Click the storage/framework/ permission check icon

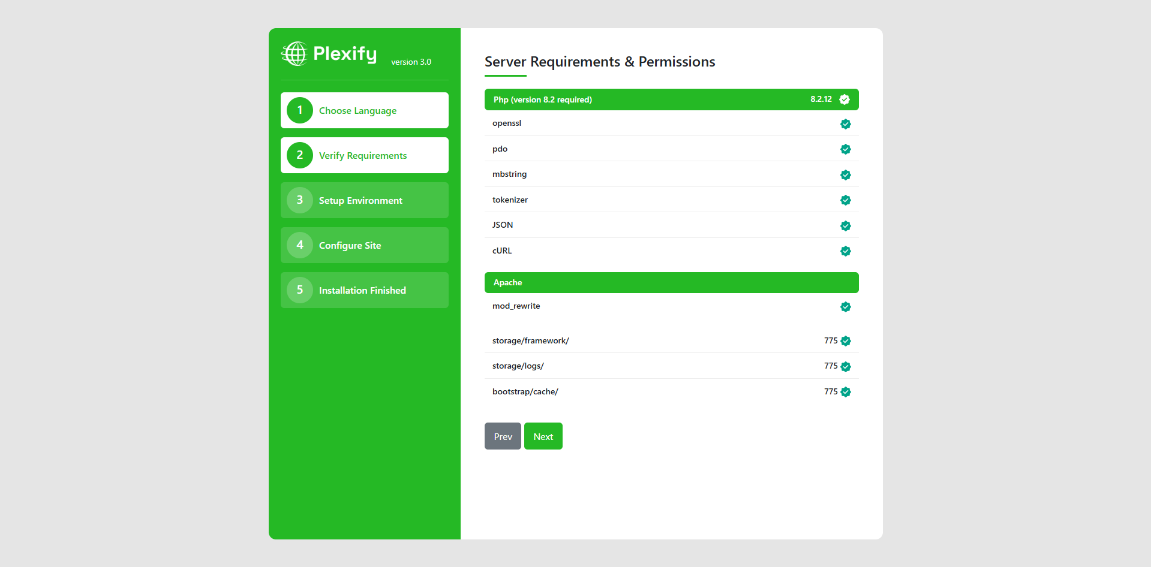tap(846, 341)
